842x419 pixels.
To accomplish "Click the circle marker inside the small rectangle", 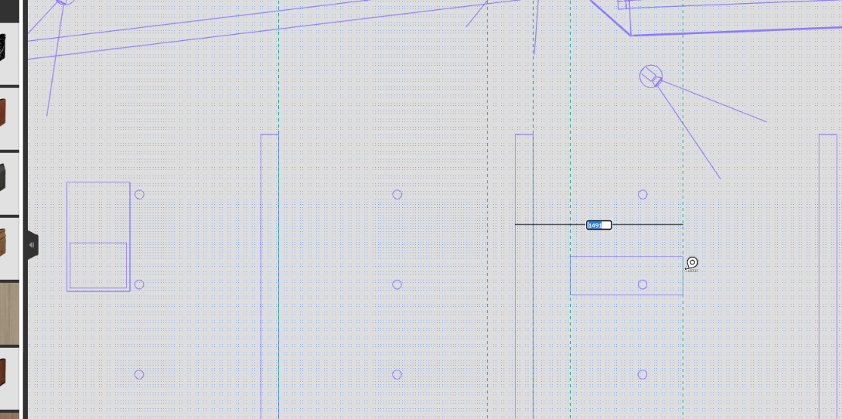I will tap(643, 284).
